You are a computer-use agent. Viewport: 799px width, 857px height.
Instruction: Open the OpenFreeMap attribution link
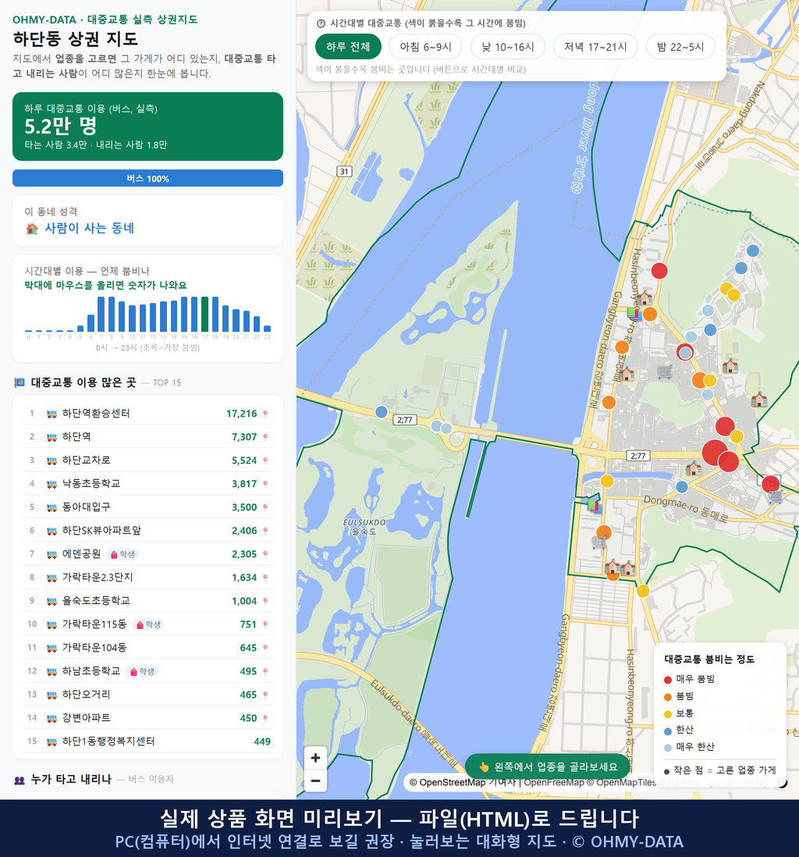554,783
